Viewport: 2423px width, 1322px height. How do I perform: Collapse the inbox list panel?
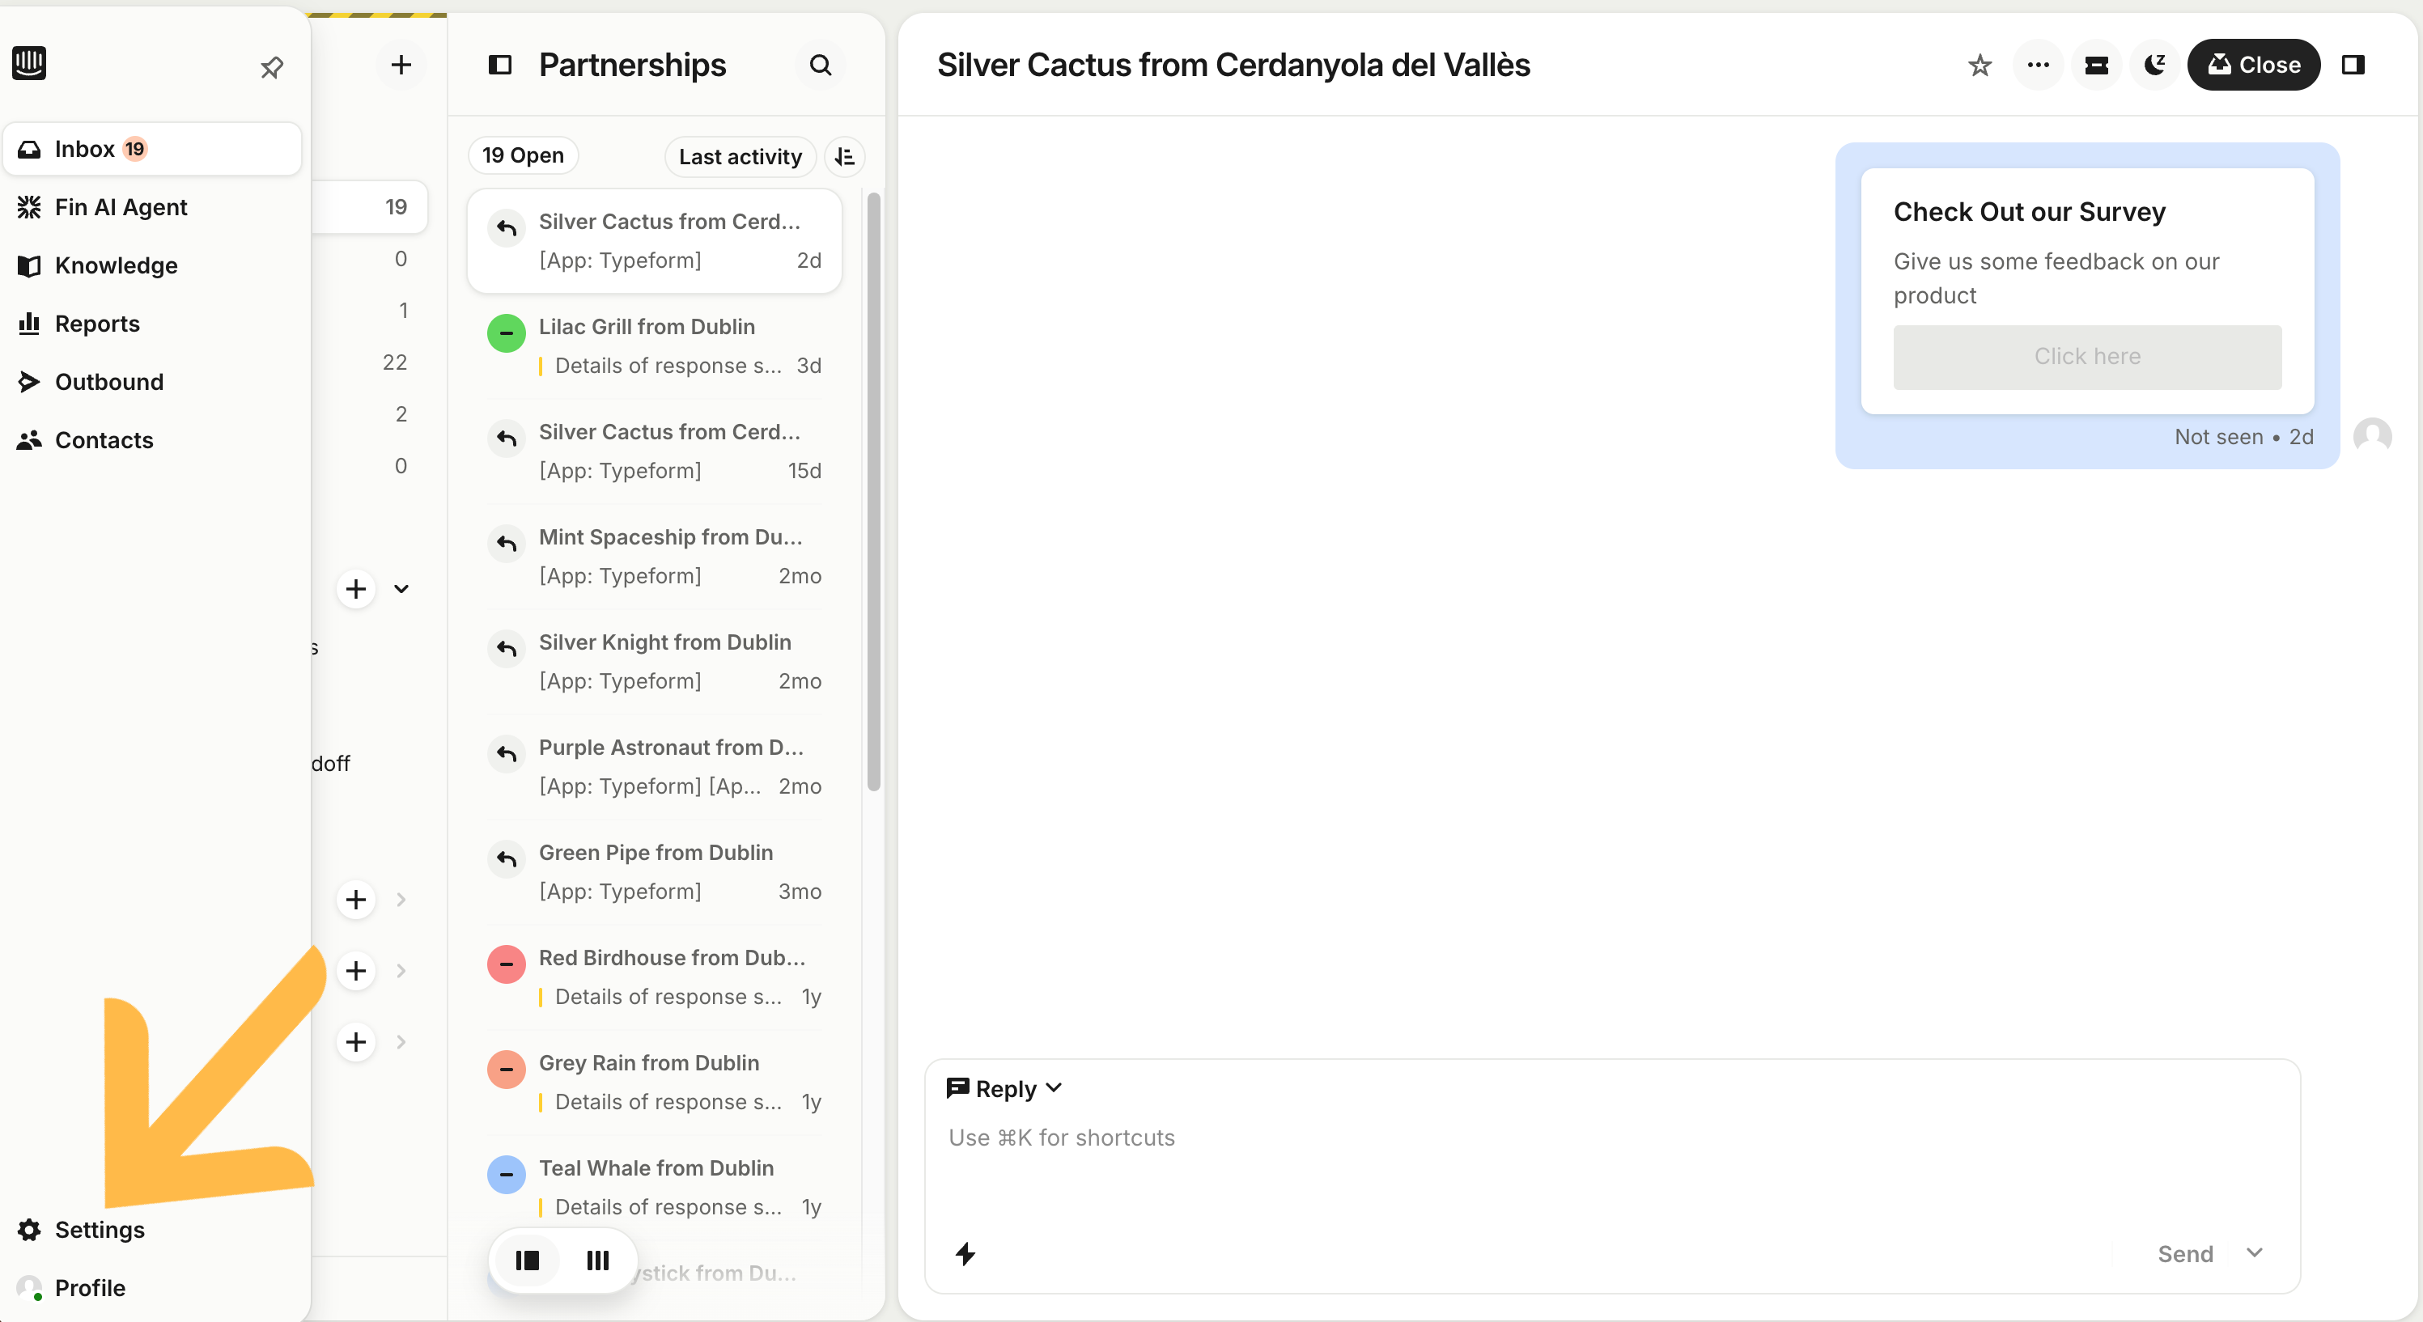(499, 65)
